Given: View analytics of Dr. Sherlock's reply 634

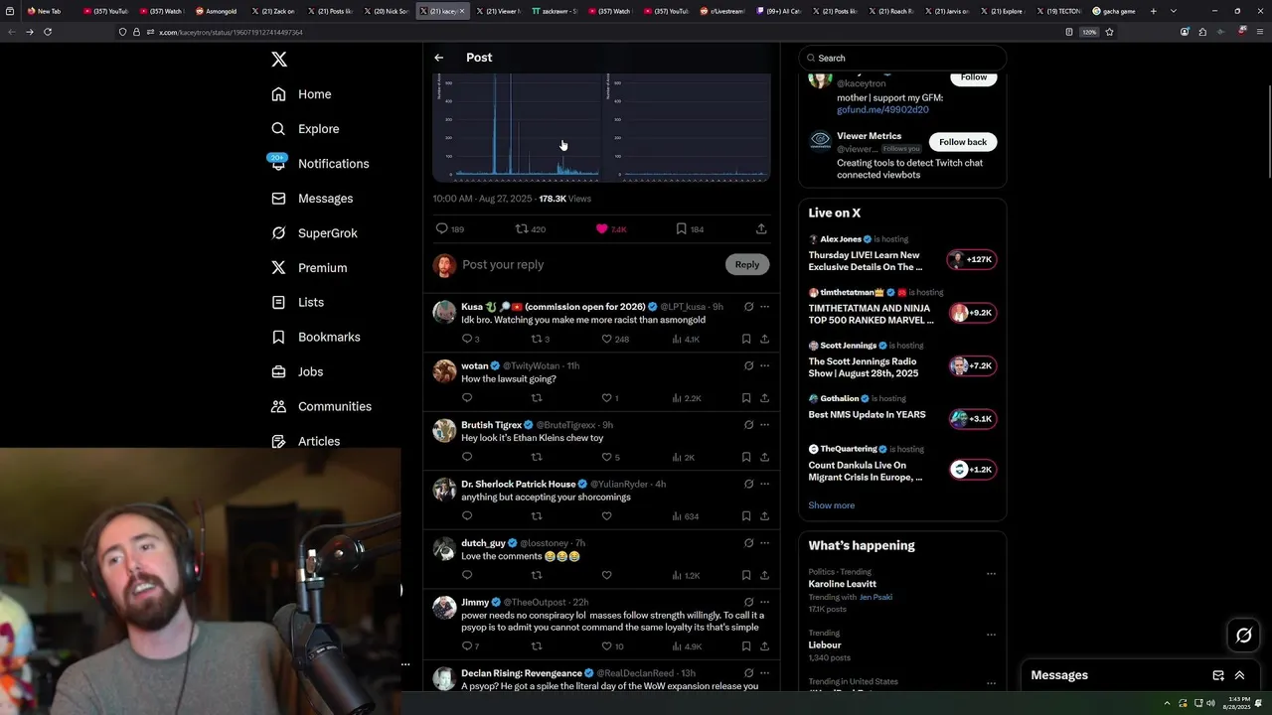Looking at the screenshot, I should 686,516.
